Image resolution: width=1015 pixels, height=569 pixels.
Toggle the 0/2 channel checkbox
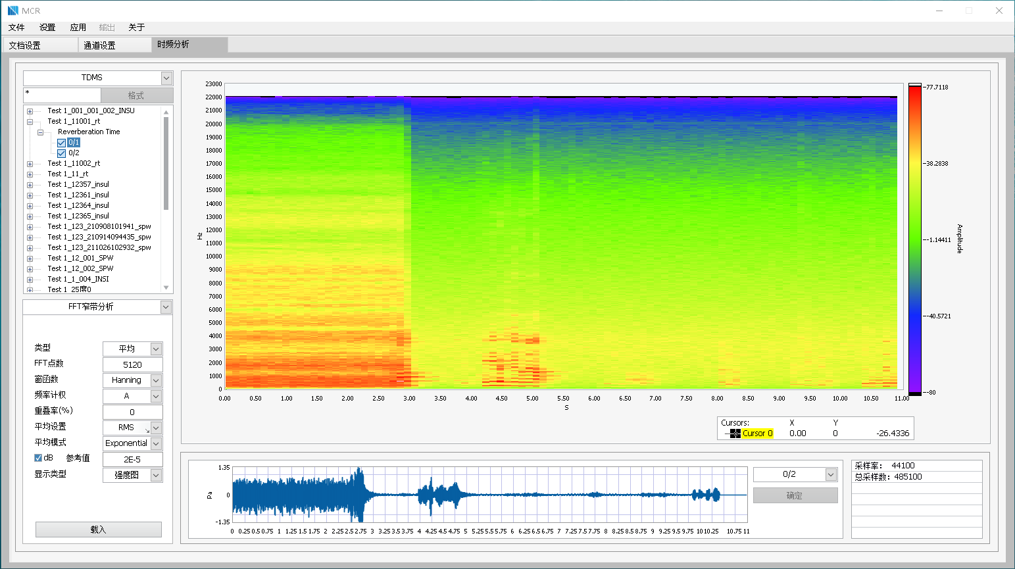click(62, 153)
